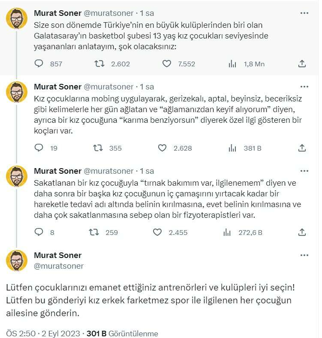Open more options on the final tweet

(x=304, y=255)
